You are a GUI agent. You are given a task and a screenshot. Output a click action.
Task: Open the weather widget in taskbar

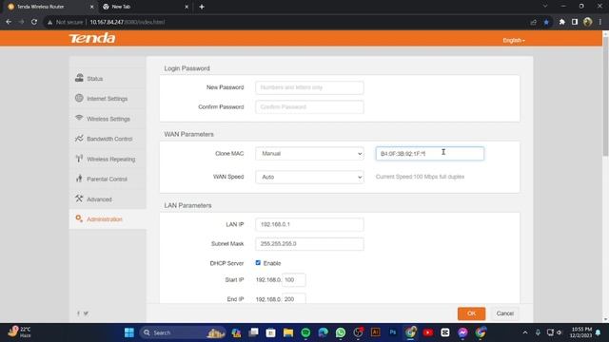19,332
